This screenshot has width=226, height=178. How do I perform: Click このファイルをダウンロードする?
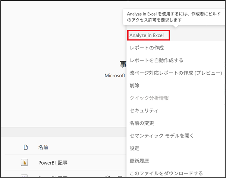tap(166, 173)
